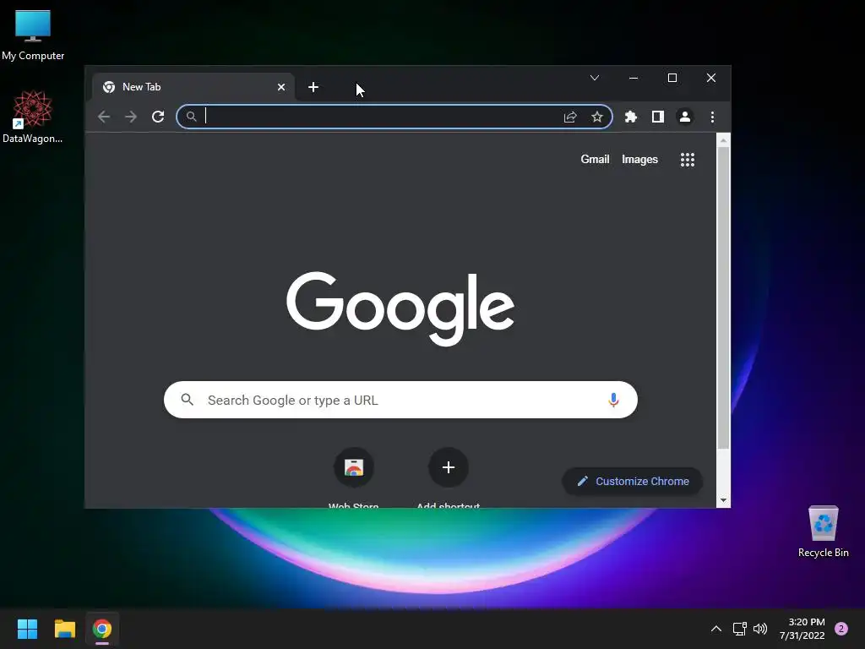
Task: Reload the current page
Action: coord(158,117)
